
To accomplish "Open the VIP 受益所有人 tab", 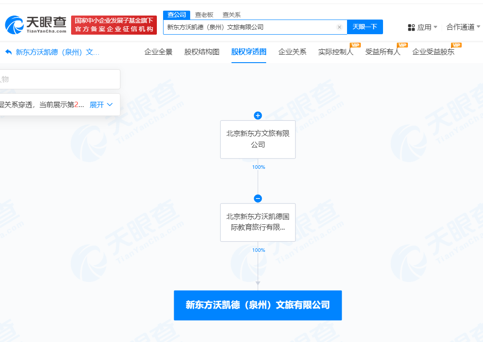I will [x=383, y=52].
